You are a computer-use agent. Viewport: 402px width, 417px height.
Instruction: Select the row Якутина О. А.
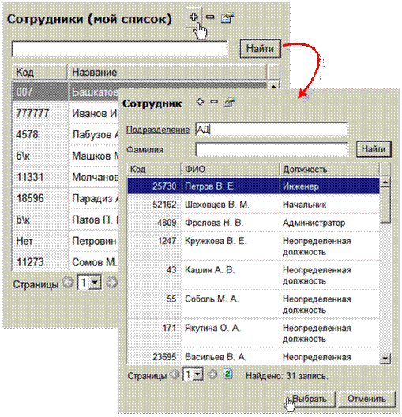pyautogui.click(x=254, y=333)
